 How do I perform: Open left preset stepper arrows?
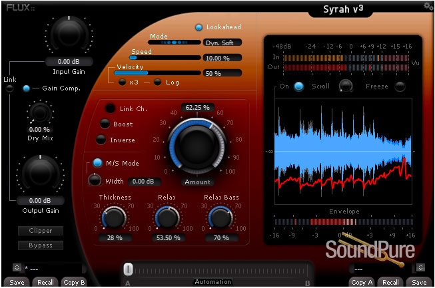pyautogui.click(x=17, y=267)
